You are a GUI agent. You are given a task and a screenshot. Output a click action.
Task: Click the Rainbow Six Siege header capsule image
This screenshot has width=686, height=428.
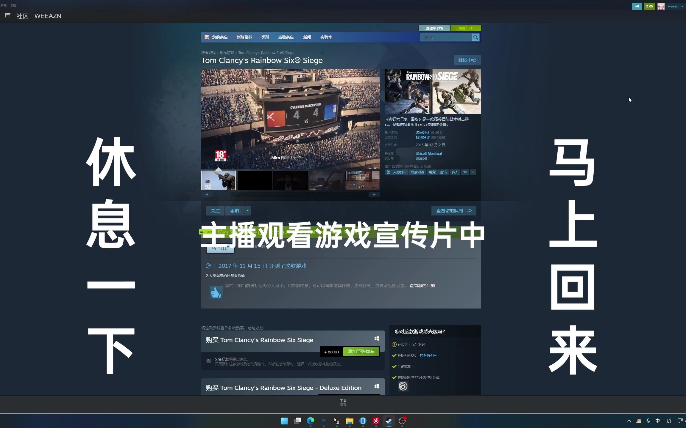(433, 91)
